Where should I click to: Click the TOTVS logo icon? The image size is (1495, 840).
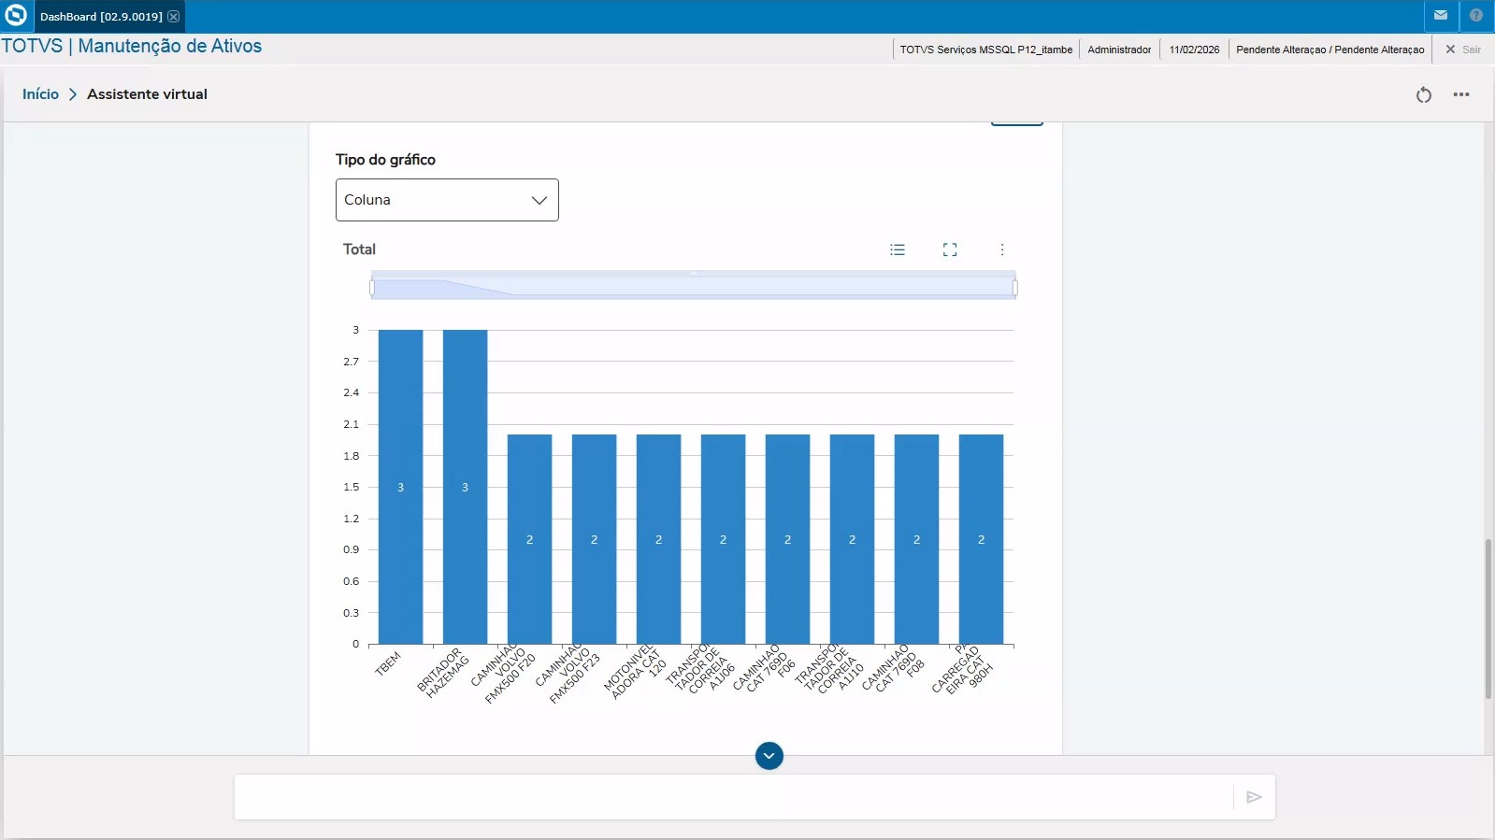coord(16,16)
